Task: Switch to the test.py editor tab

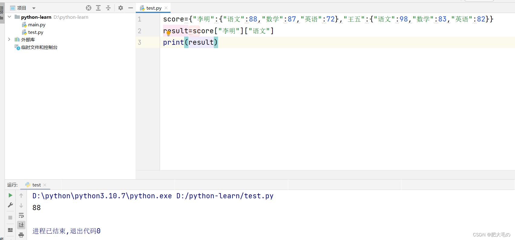Action: click(x=154, y=8)
